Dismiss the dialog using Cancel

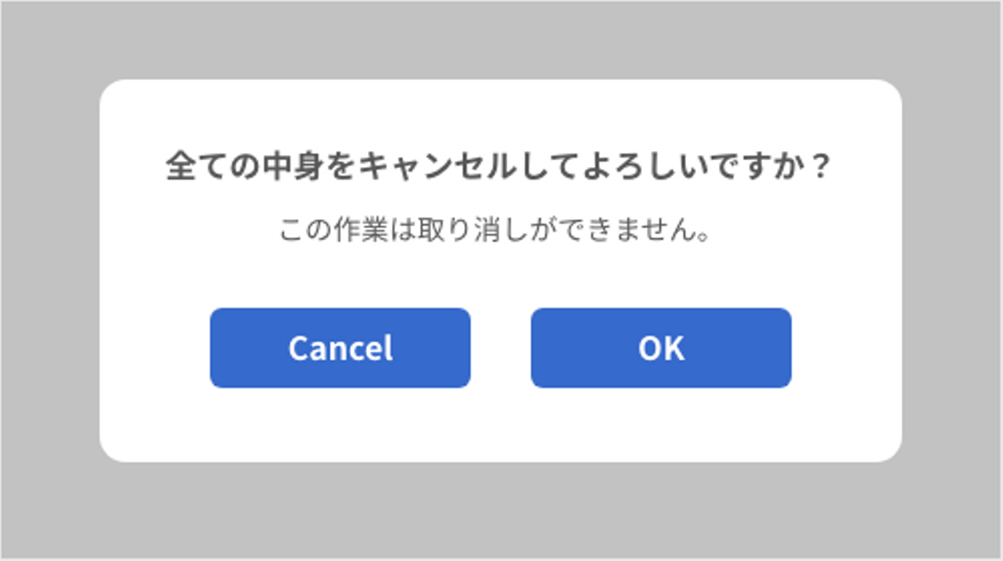(x=340, y=348)
